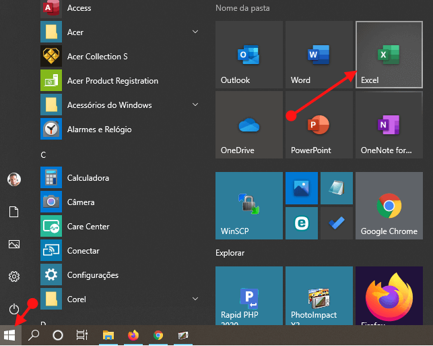Open the Photos small tile
The height and width of the screenshot is (346, 433).
coord(302,188)
